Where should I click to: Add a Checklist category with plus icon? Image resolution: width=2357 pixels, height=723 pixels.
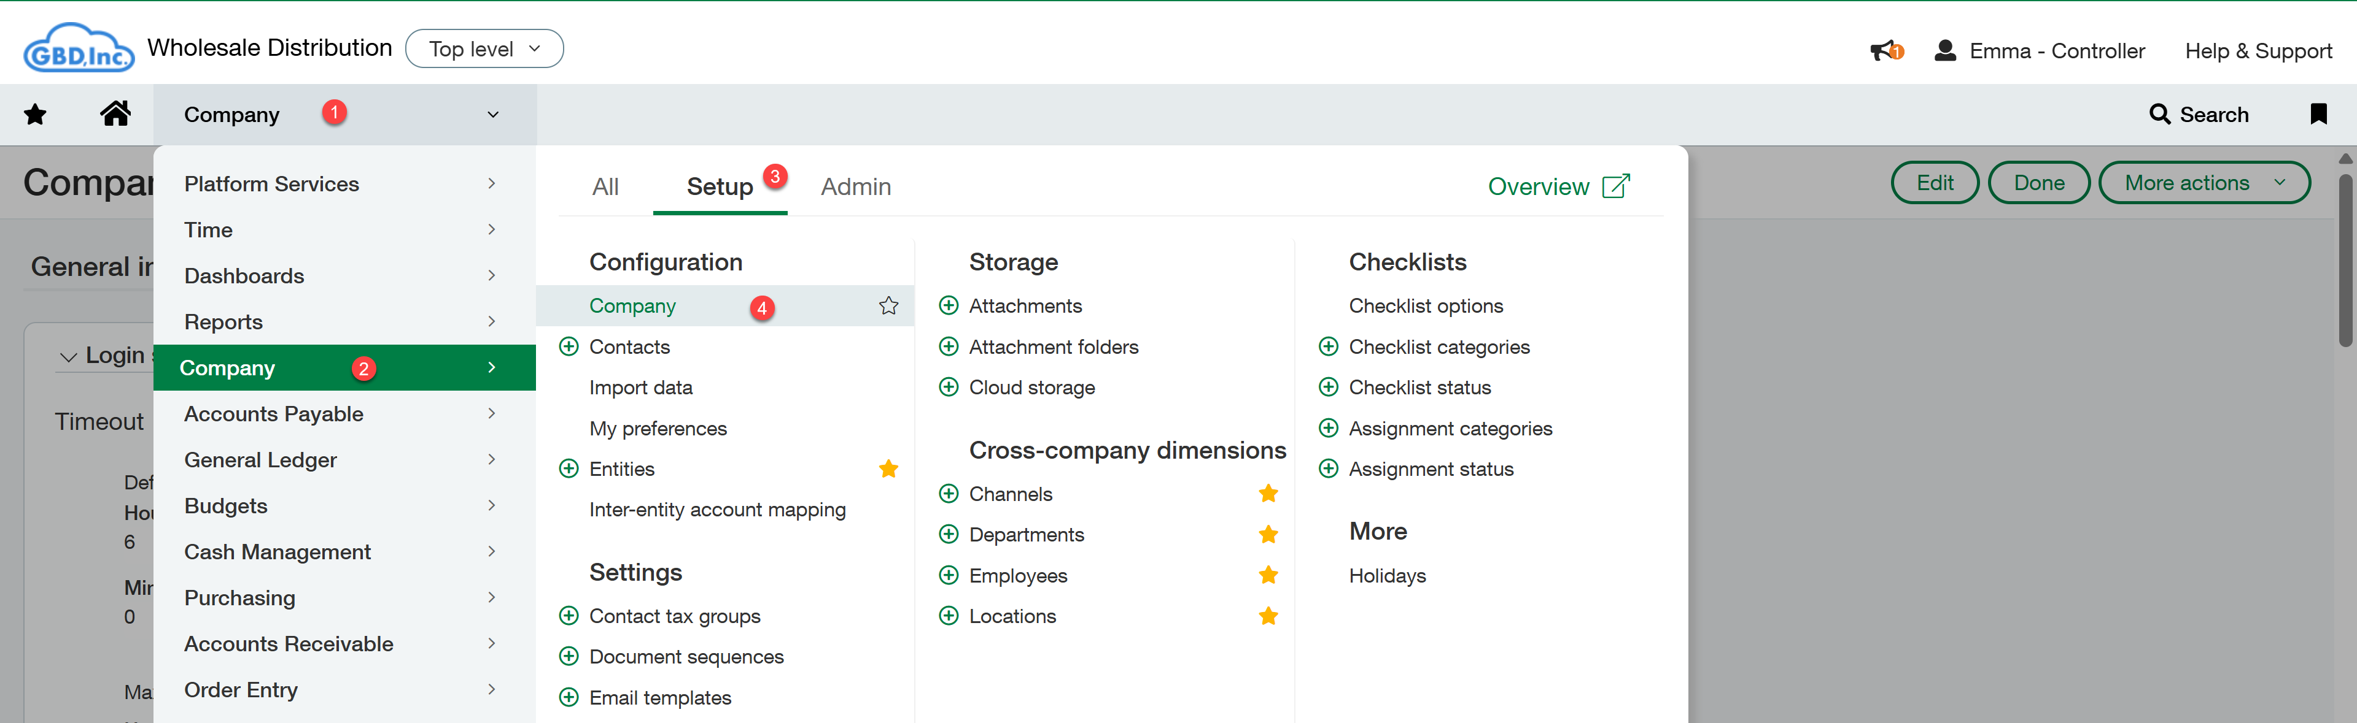coord(1327,346)
